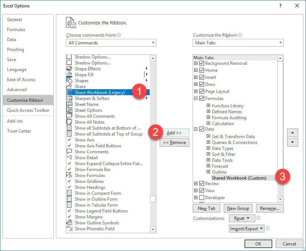This screenshot has width=306, height=251.
Task: Click the command list scrollbar down arrow
Action: click(x=153, y=230)
